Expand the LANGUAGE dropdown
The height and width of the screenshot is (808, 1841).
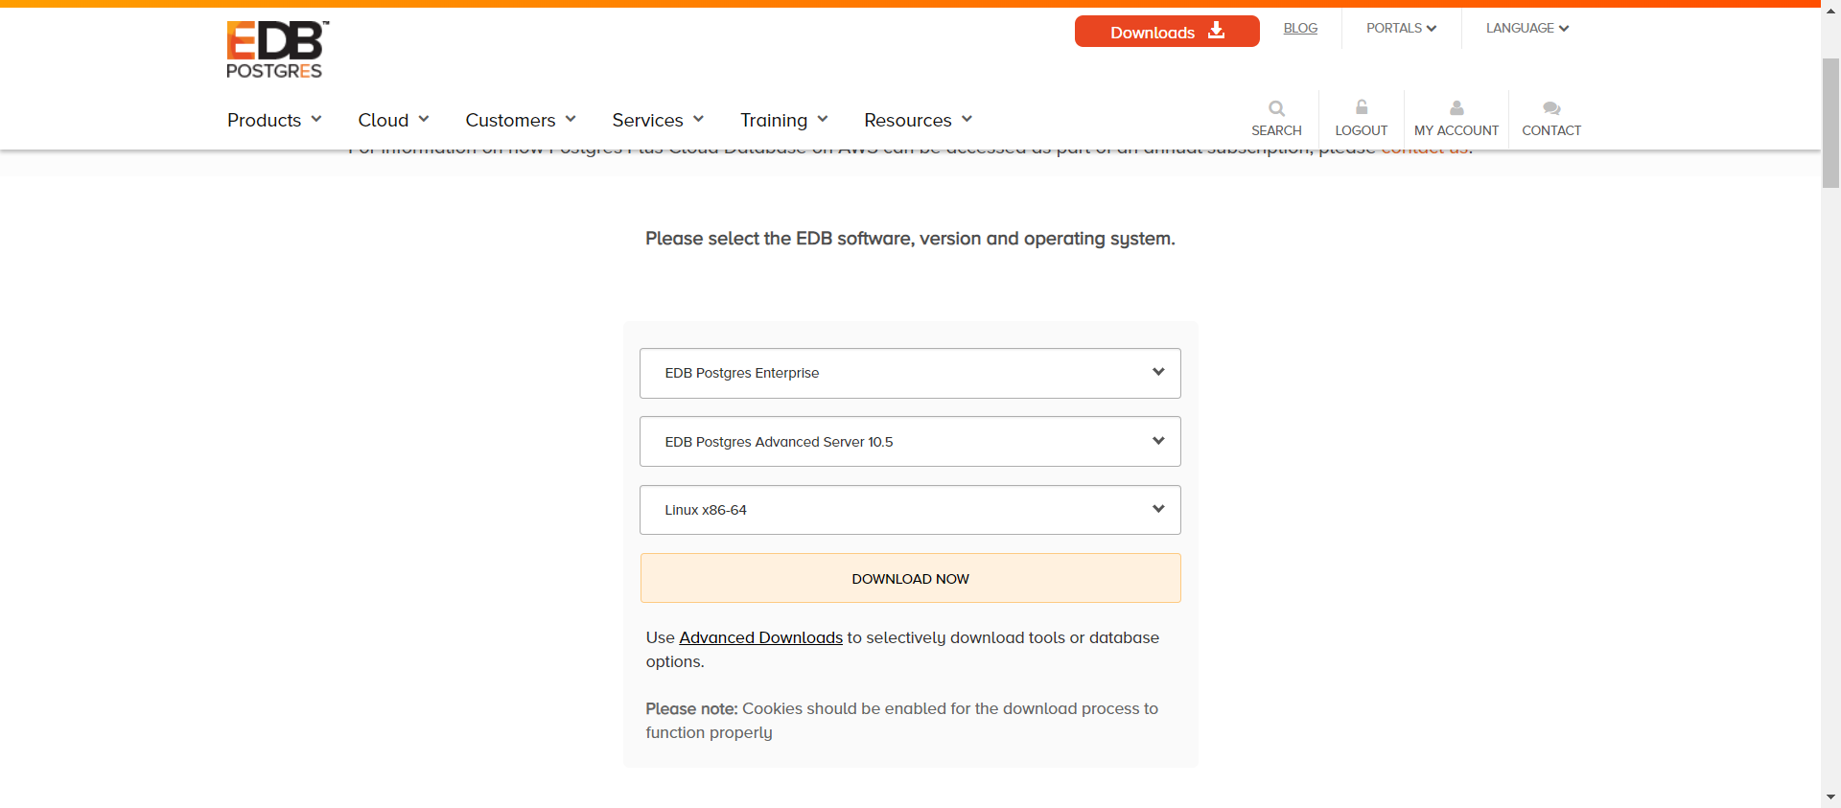[x=1527, y=29]
